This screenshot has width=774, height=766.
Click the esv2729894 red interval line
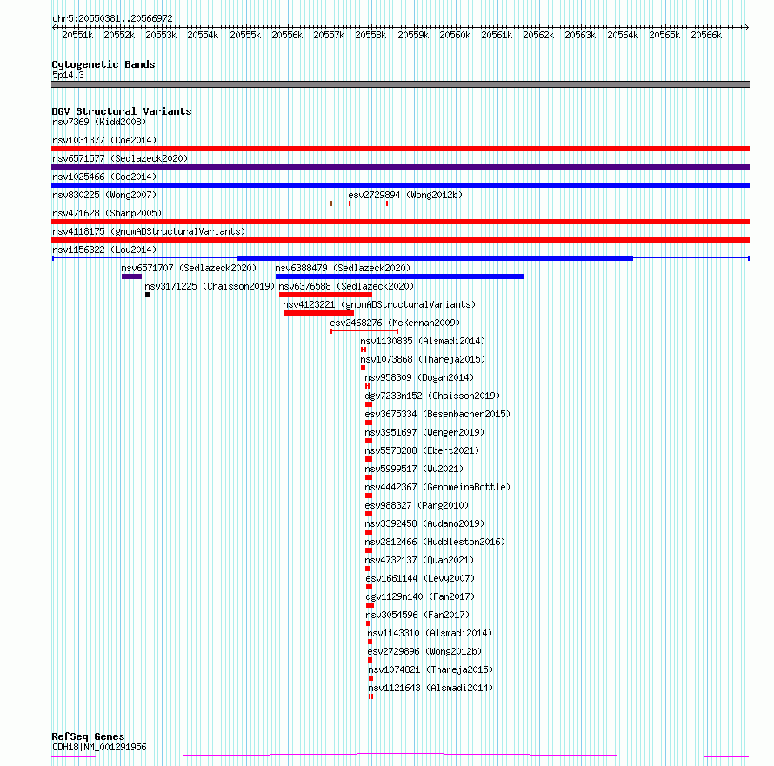click(x=368, y=203)
